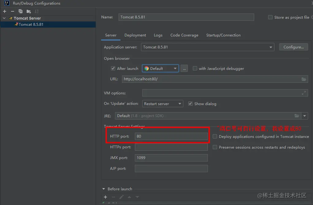Toggle Store as project file checkbox
The image size is (313, 205).
point(270,17)
